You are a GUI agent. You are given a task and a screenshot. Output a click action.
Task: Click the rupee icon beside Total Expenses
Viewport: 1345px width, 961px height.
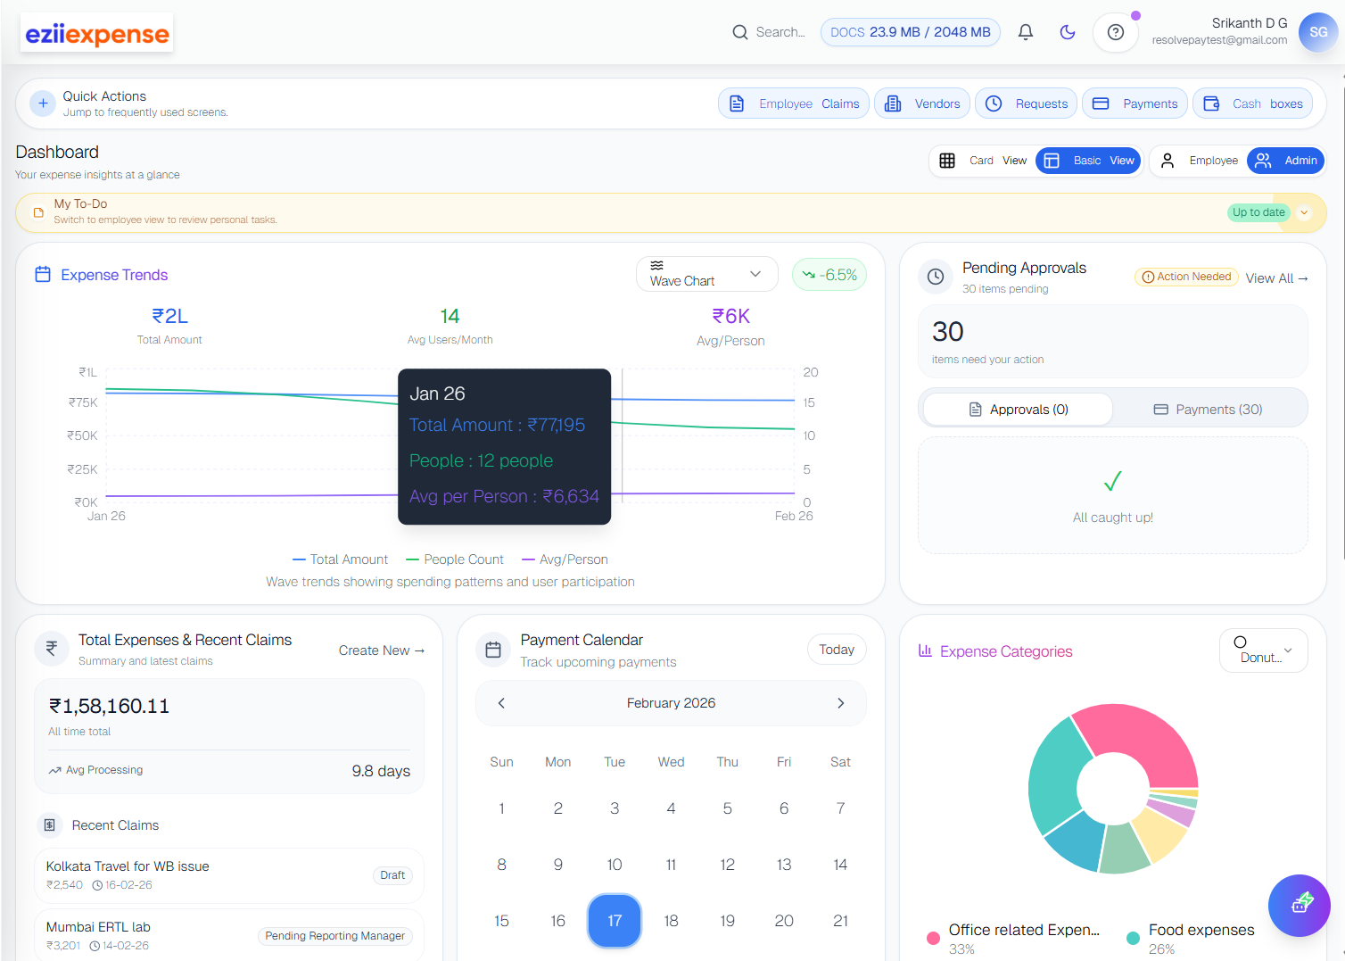[52, 649]
